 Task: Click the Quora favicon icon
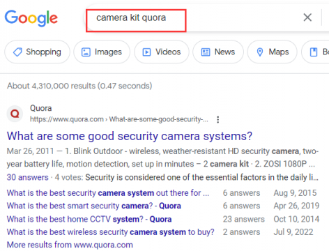(15, 114)
